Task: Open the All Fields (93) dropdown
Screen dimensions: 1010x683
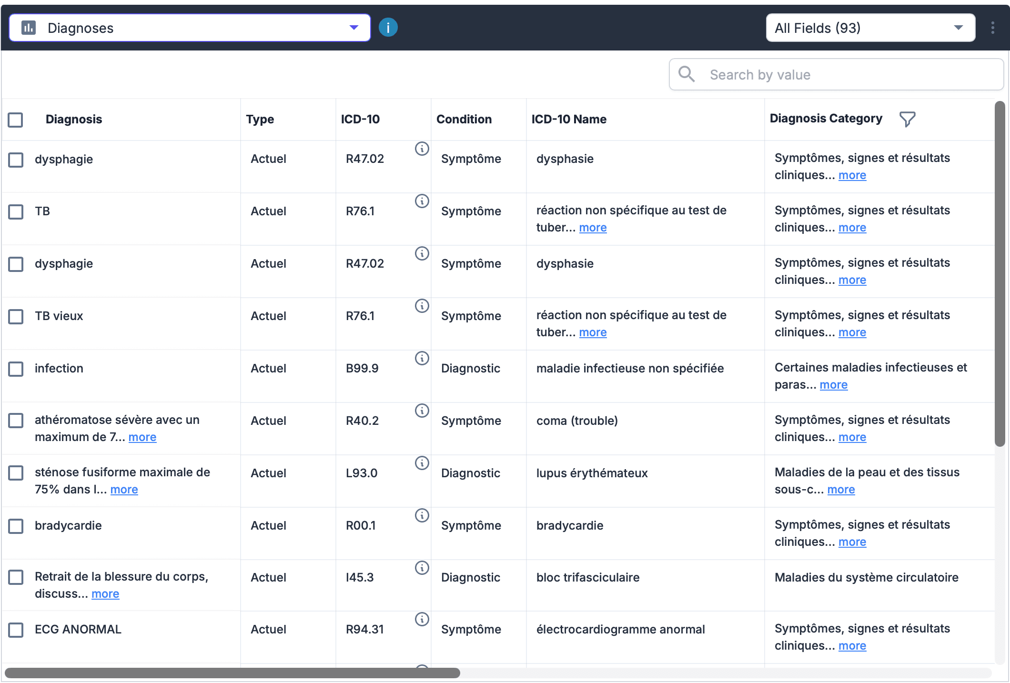Action: 870,28
